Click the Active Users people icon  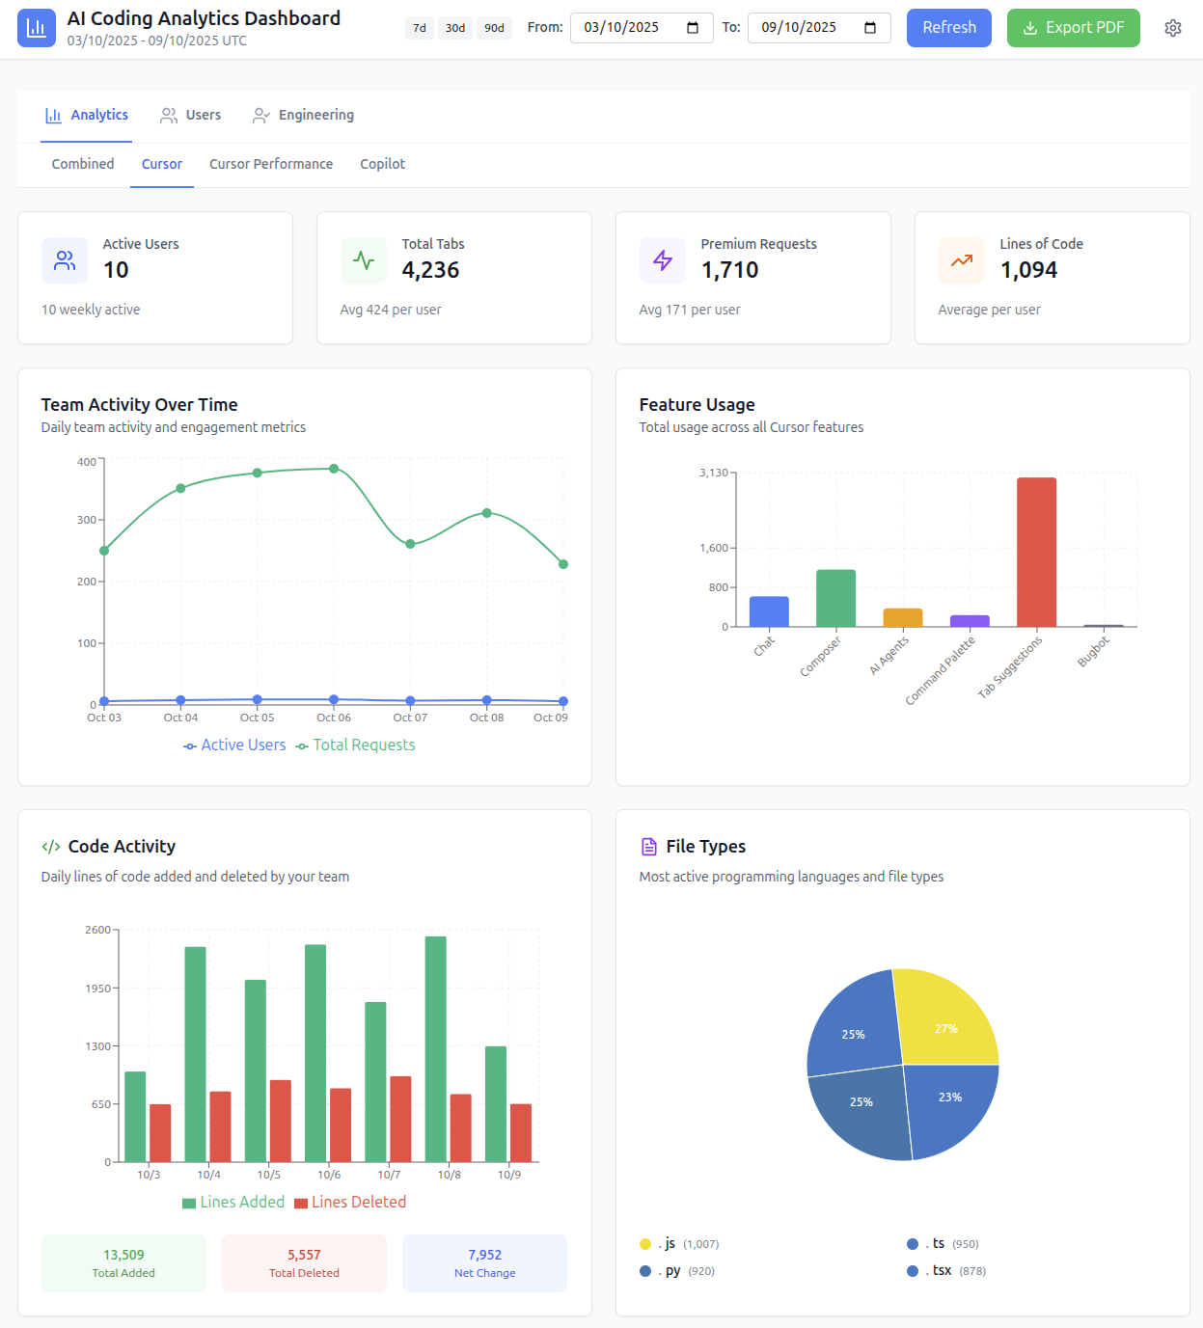click(65, 260)
